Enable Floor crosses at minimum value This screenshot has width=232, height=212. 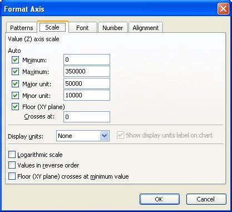point(12,176)
